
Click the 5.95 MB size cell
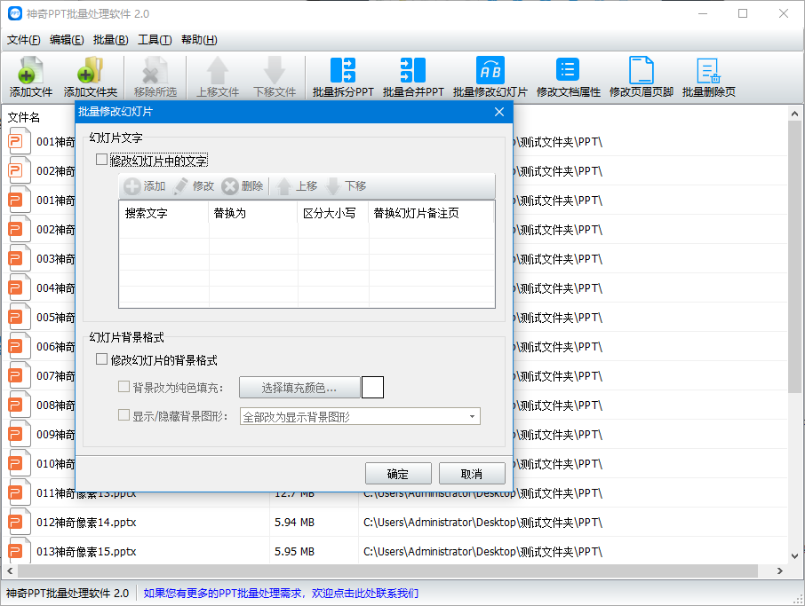coord(294,552)
